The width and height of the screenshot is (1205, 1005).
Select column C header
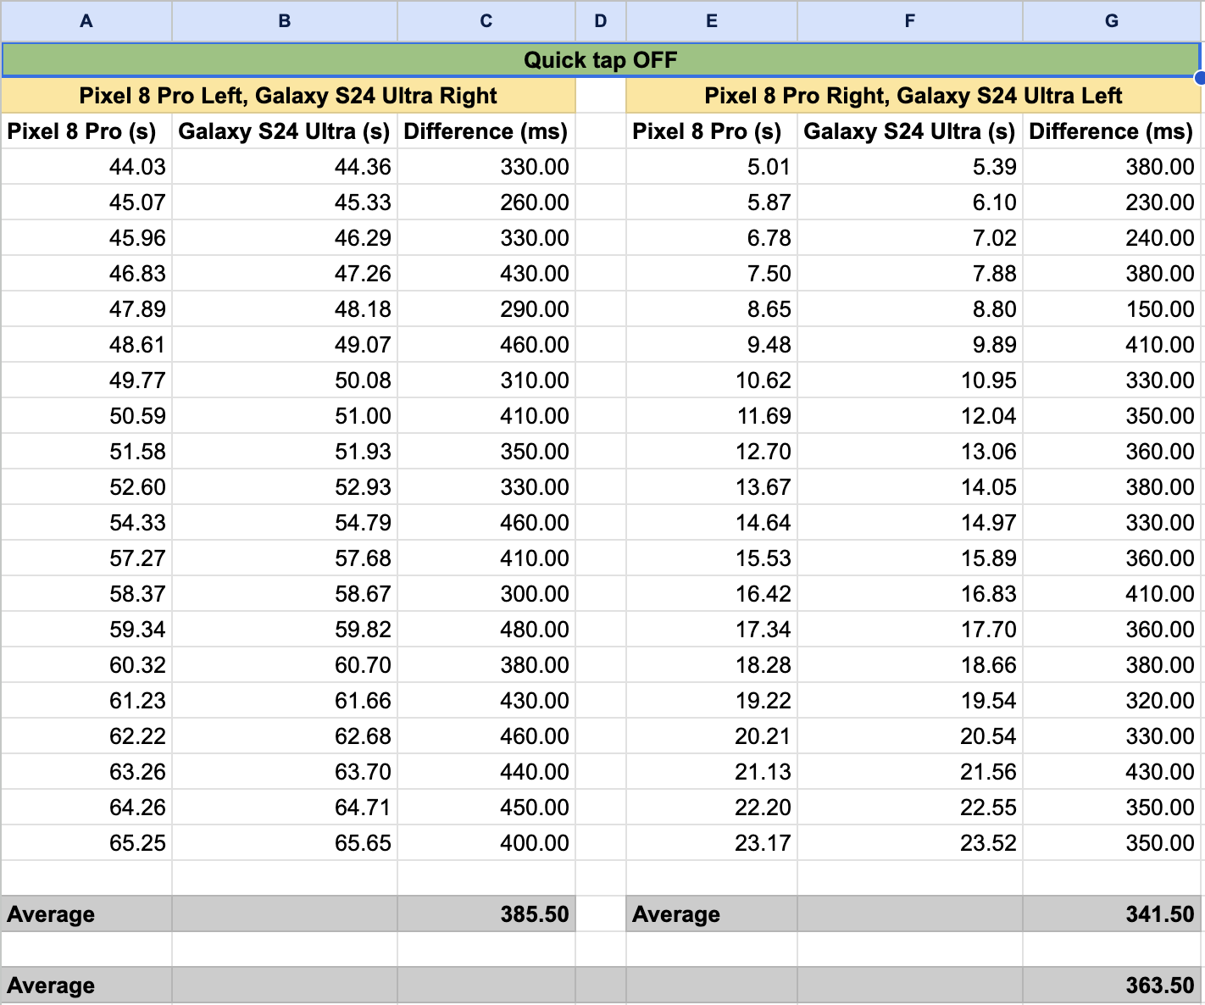pyautogui.click(x=486, y=21)
